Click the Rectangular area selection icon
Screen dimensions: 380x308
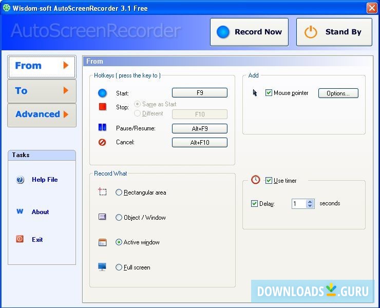(x=102, y=191)
